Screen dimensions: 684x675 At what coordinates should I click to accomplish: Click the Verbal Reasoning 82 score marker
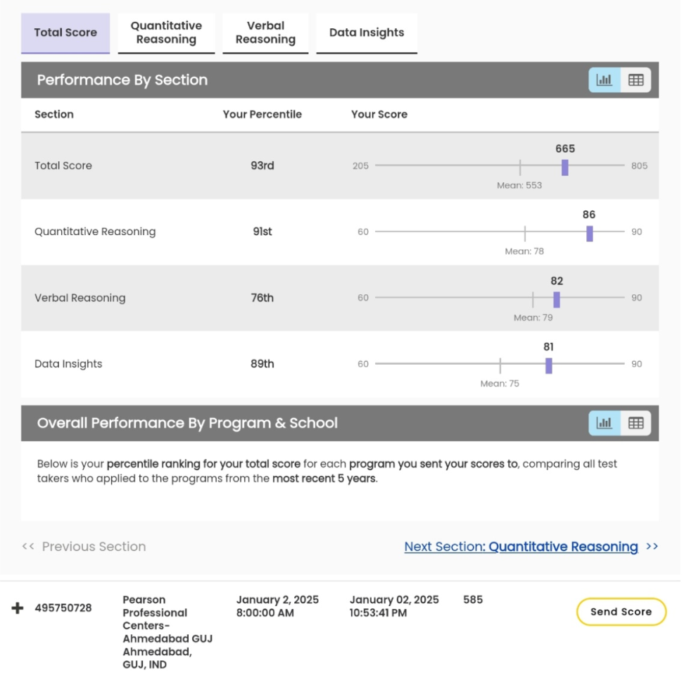557,299
